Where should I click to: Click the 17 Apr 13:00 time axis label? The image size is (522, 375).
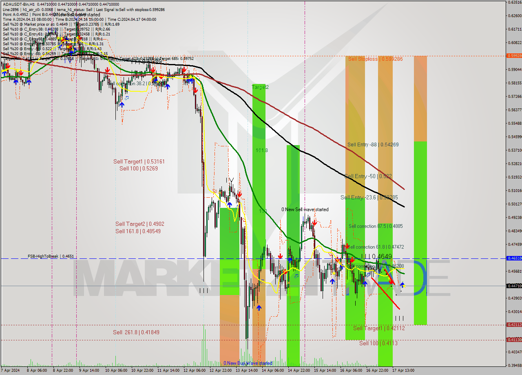coord(403,371)
